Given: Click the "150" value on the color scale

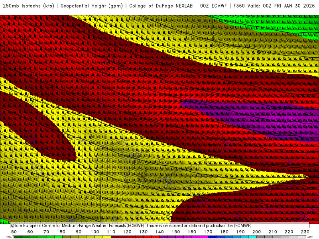Looking at the screenshot, I should pos(176,232).
